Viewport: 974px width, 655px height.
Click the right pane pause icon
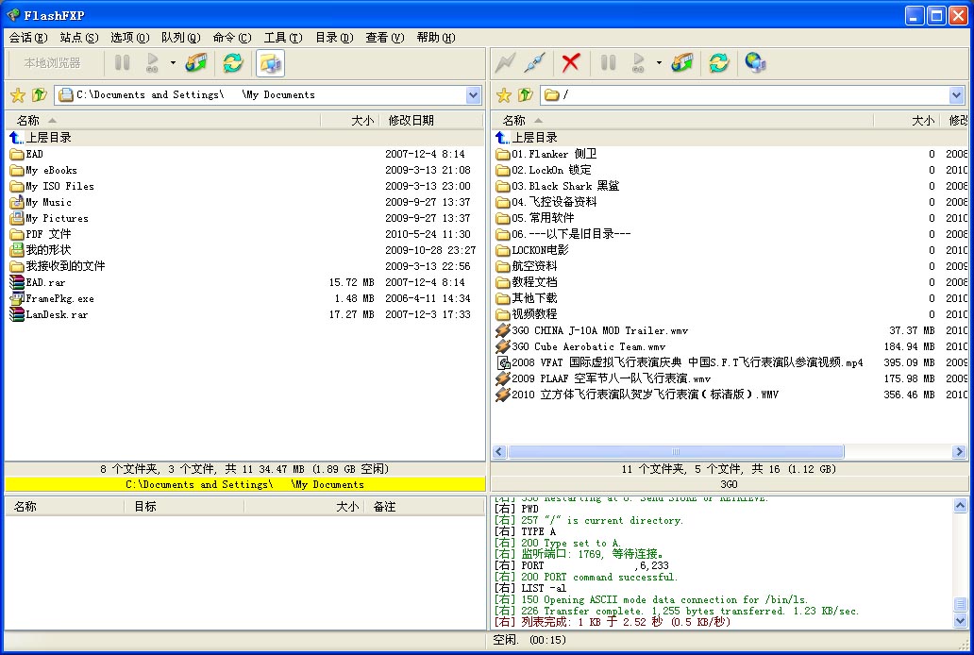coord(608,63)
